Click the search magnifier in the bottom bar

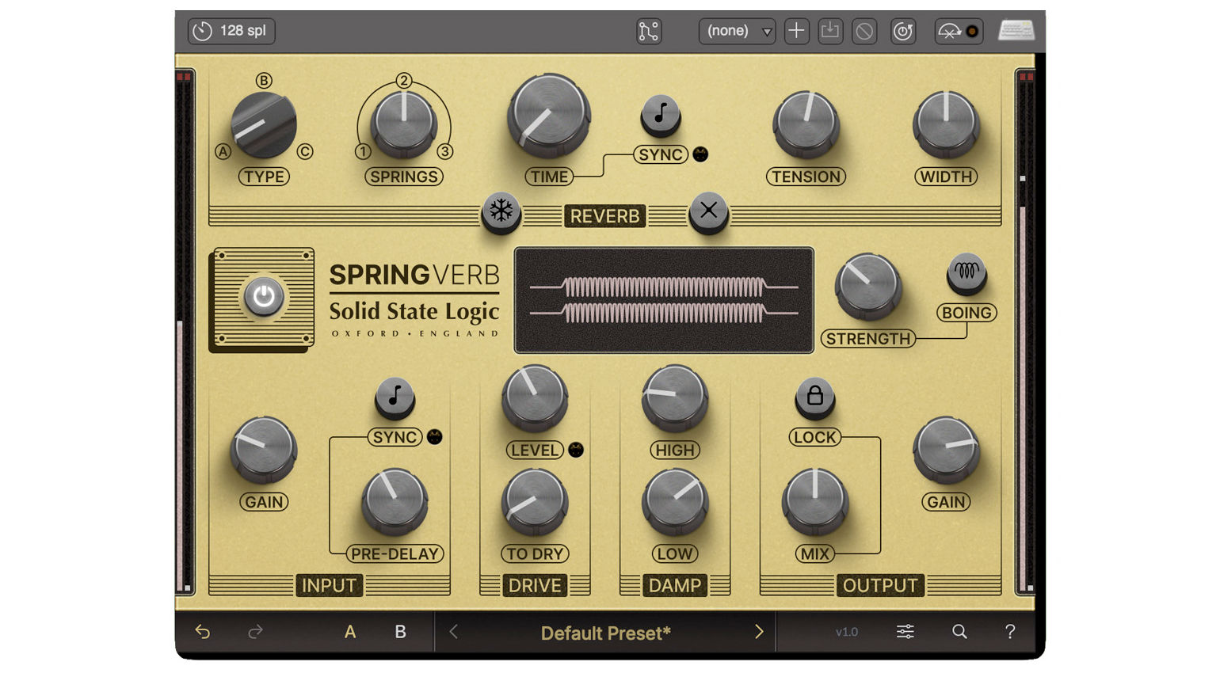[x=959, y=632]
